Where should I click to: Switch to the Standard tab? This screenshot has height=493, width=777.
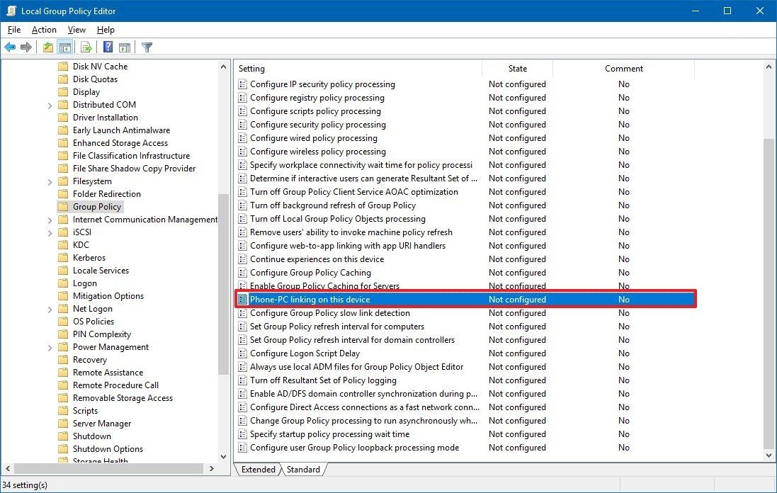tap(302, 469)
